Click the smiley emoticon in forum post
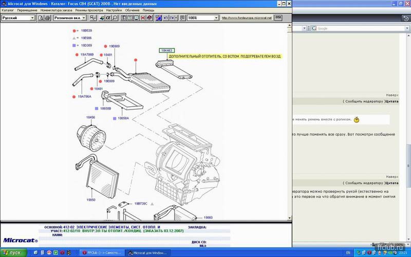The width and height of the screenshot is (411, 257). [356, 120]
